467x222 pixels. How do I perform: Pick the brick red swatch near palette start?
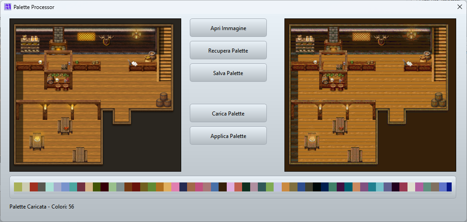34,187
